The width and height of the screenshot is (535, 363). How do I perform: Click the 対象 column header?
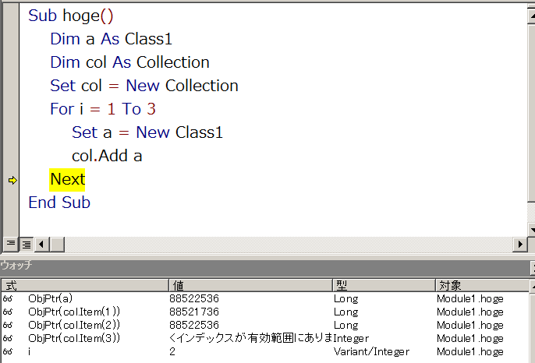click(483, 285)
